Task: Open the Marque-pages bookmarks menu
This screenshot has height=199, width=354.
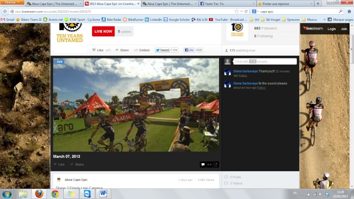Action: [340, 19]
